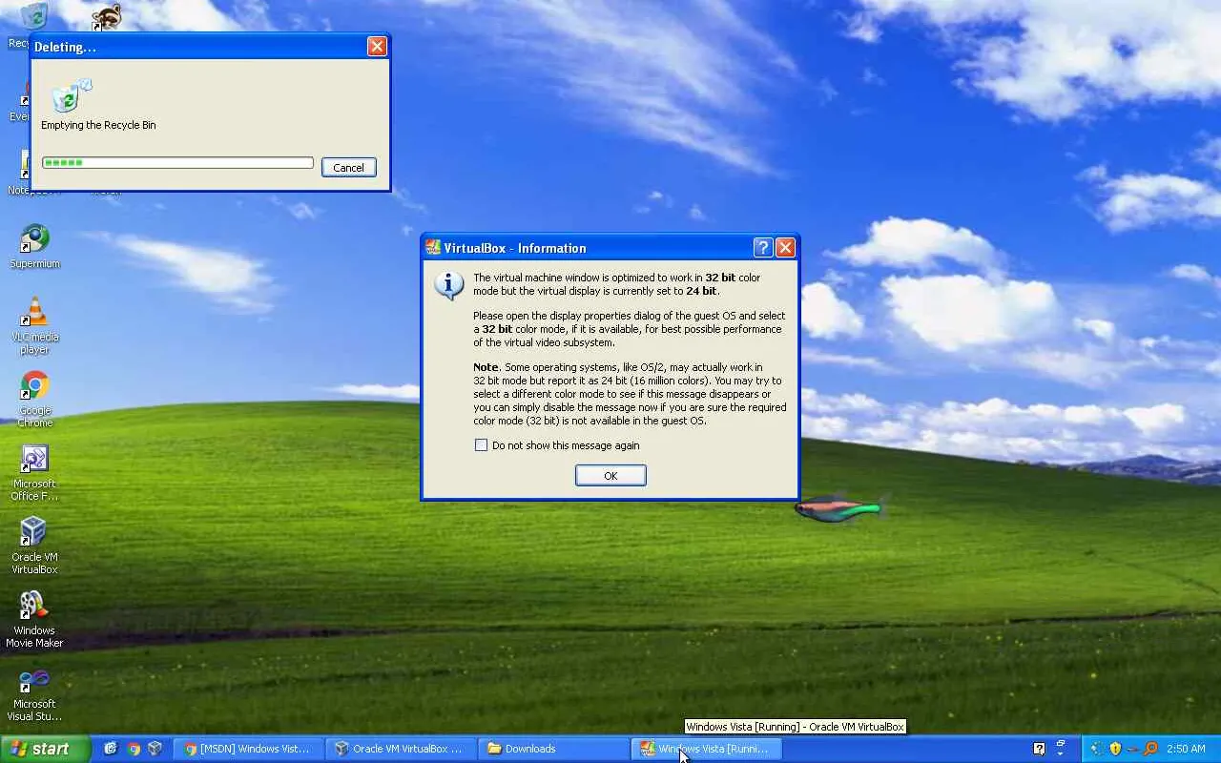Launch VLC media player from desktop
This screenshot has height=763, width=1221.
pyautogui.click(x=34, y=324)
